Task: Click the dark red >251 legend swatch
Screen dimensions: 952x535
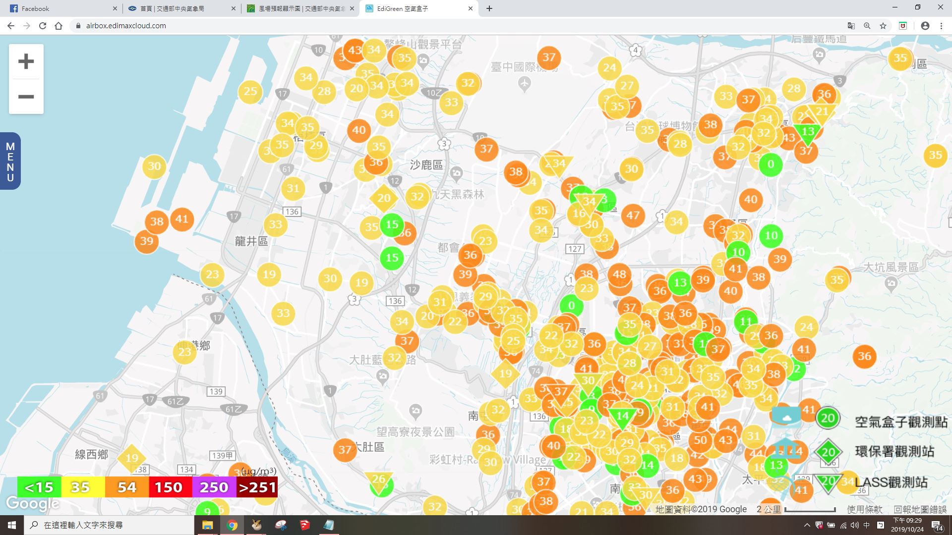Action: pos(257,487)
